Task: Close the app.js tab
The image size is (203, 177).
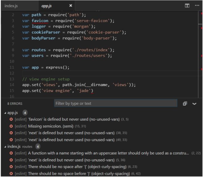Action: 70,6
